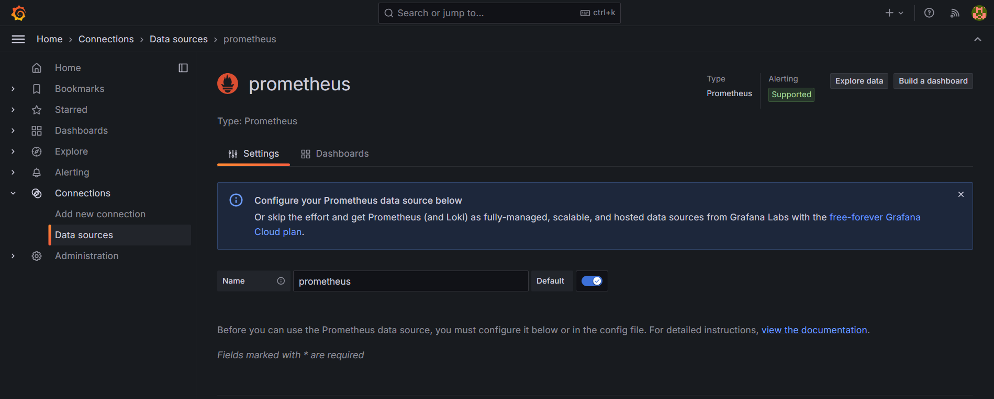Expand the Alerting section chevron
The width and height of the screenshot is (994, 399).
click(13, 172)
